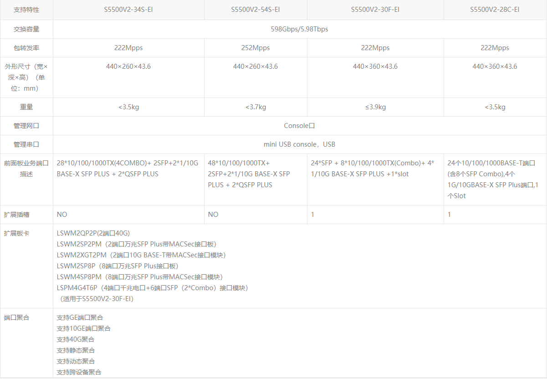Click the （适用于S5500V2-30F-EI） note line
This screenshot has width=547, height=379.
tap(97, 299)
